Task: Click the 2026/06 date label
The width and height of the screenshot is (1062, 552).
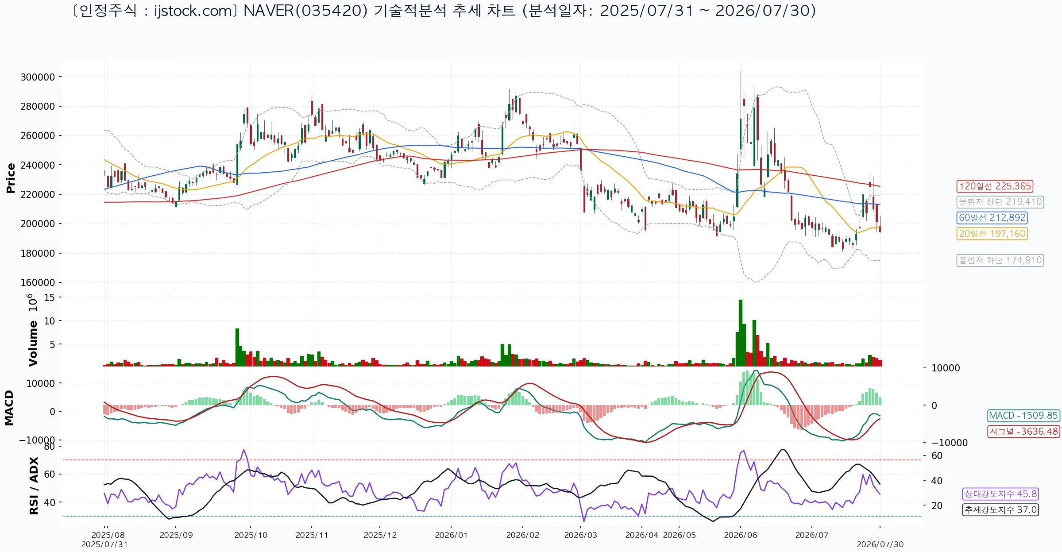Action: coord(741,535)
